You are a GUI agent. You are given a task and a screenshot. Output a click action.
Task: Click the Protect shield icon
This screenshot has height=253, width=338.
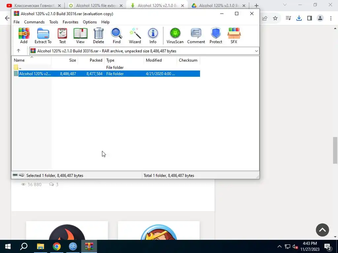216,36
